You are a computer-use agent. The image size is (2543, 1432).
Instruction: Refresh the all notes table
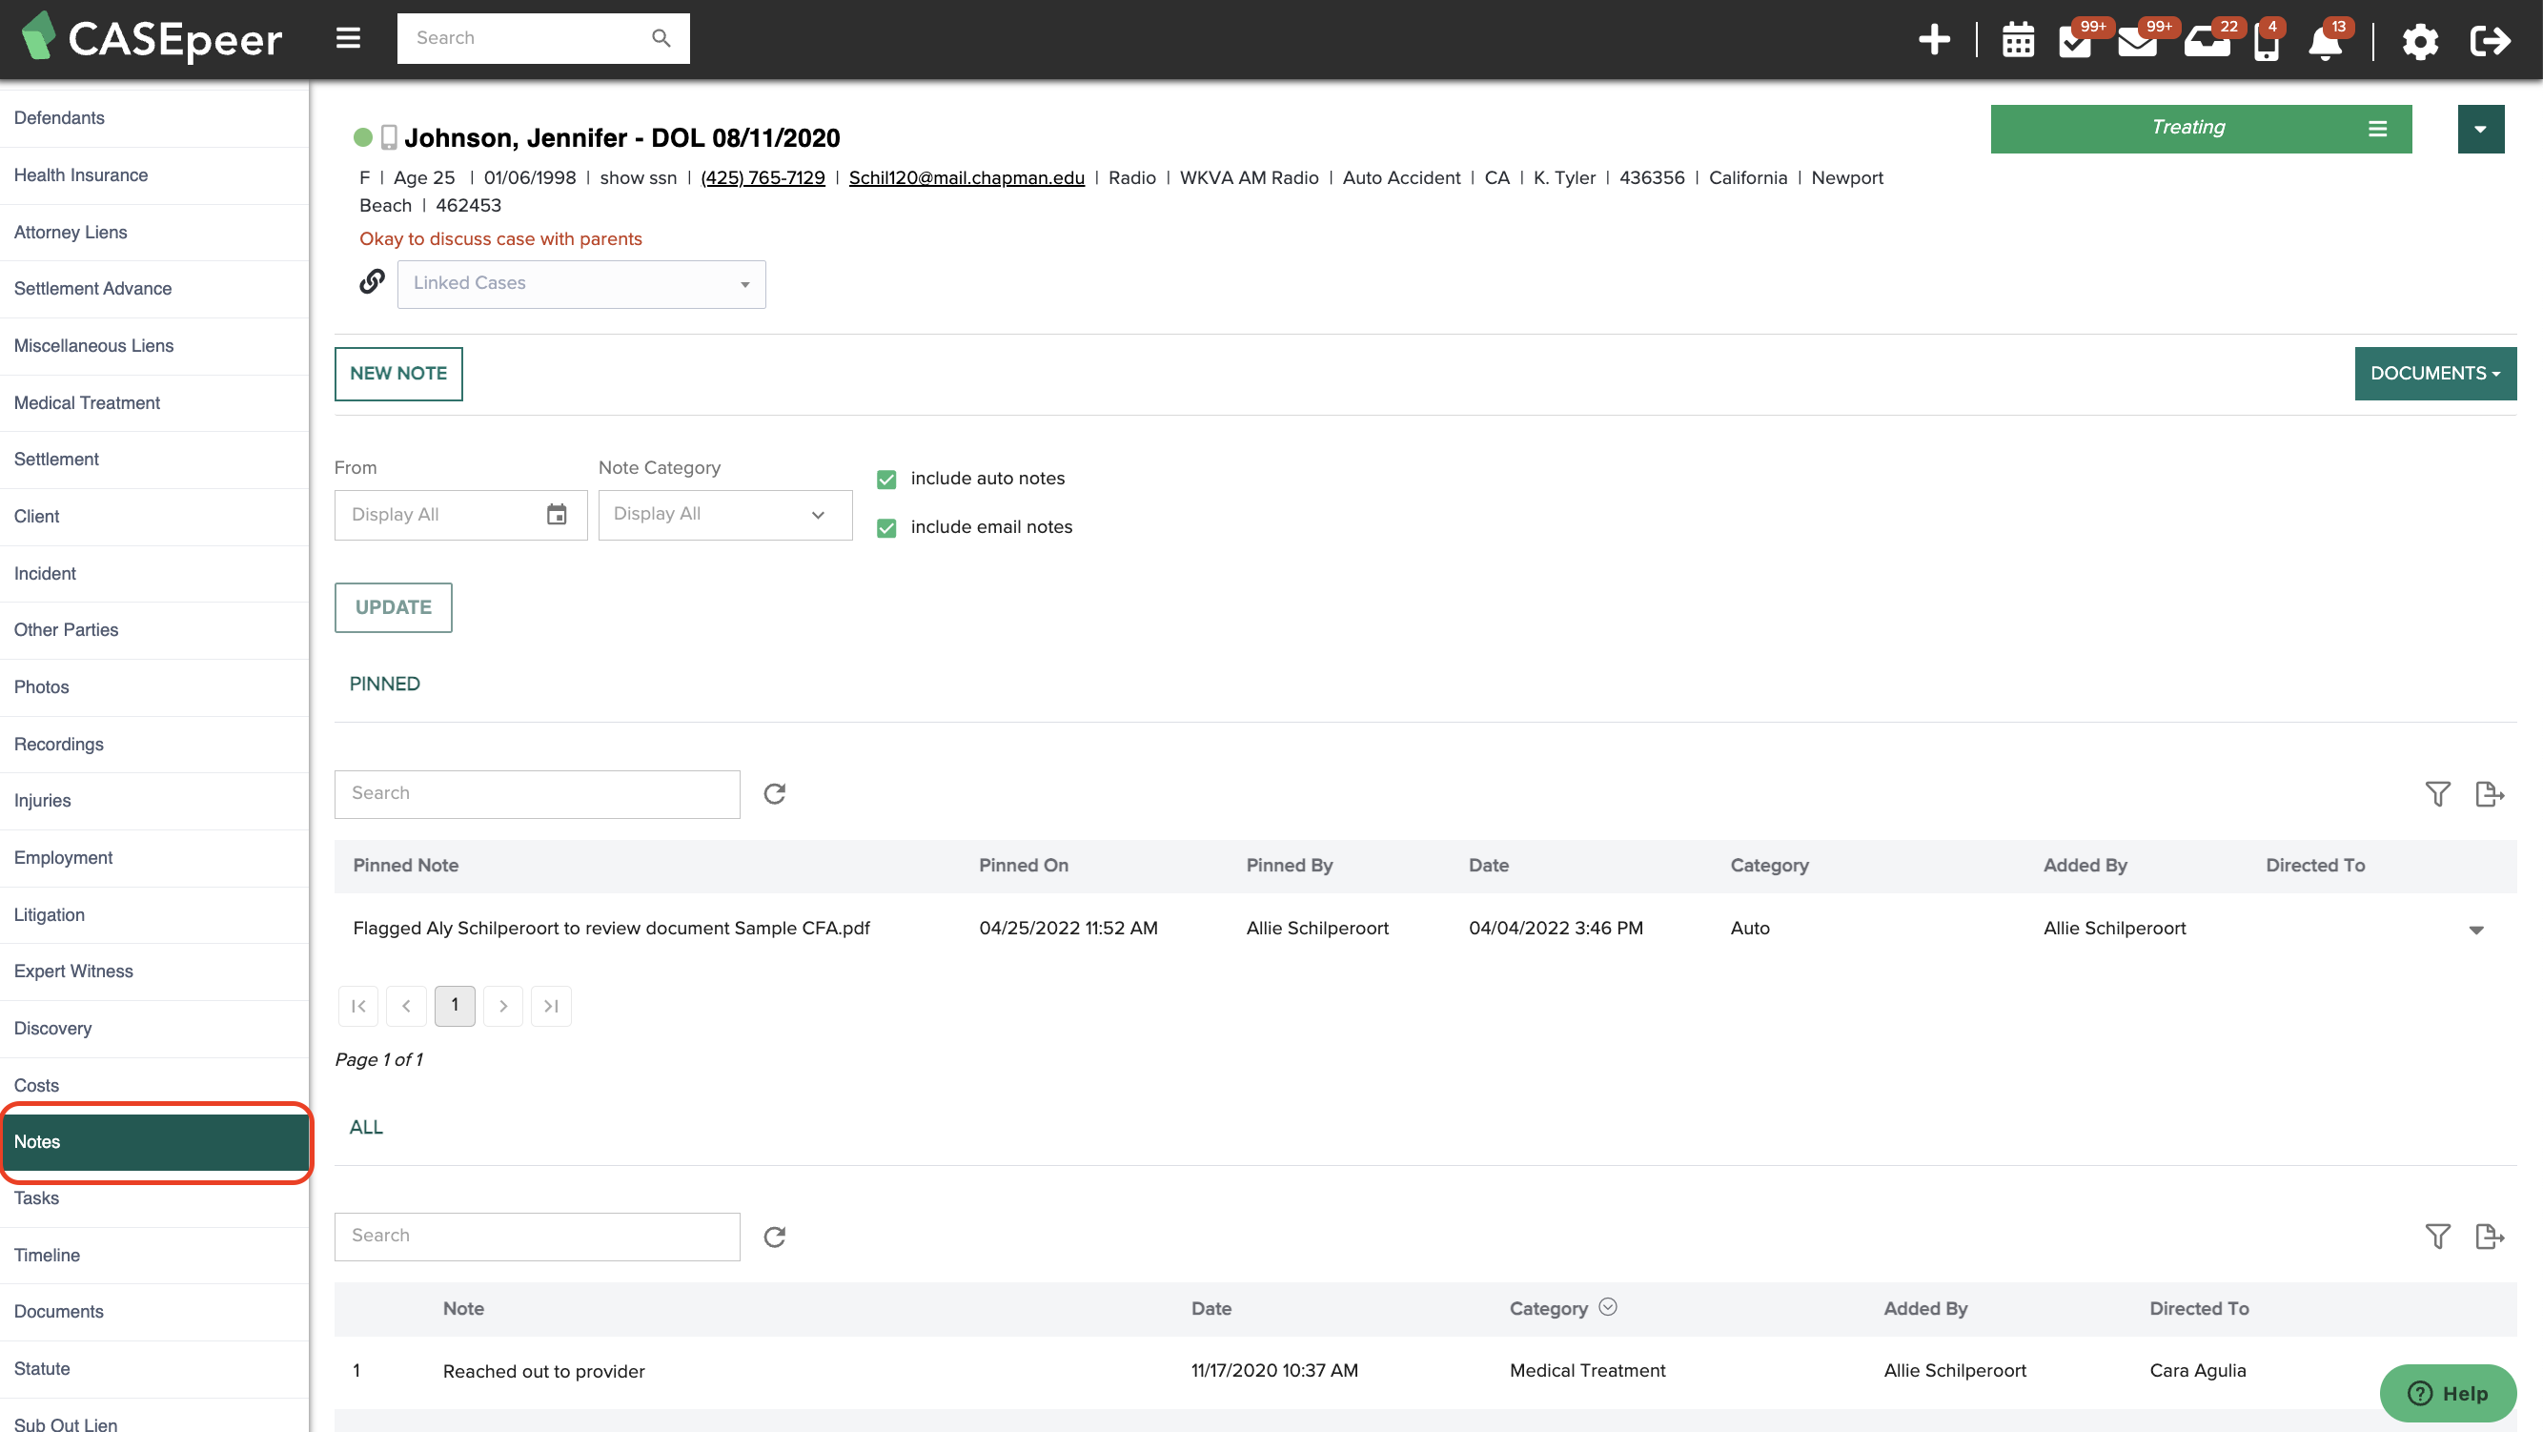pyautogui.click(x=775, y=1237)
